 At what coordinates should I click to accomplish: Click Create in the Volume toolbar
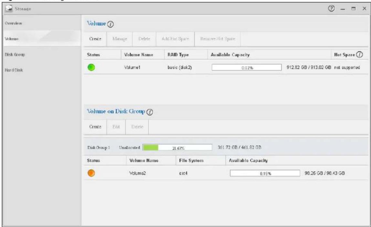click(95, 39)
